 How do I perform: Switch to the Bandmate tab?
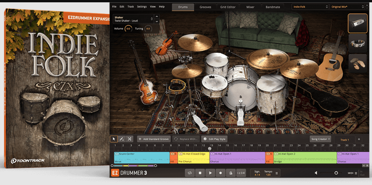pyautogui.click(x=272, y=7)
